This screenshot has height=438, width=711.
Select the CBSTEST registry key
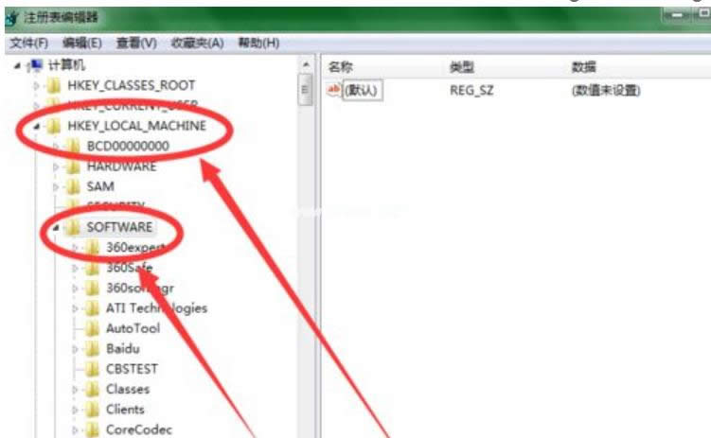(133, 369)
